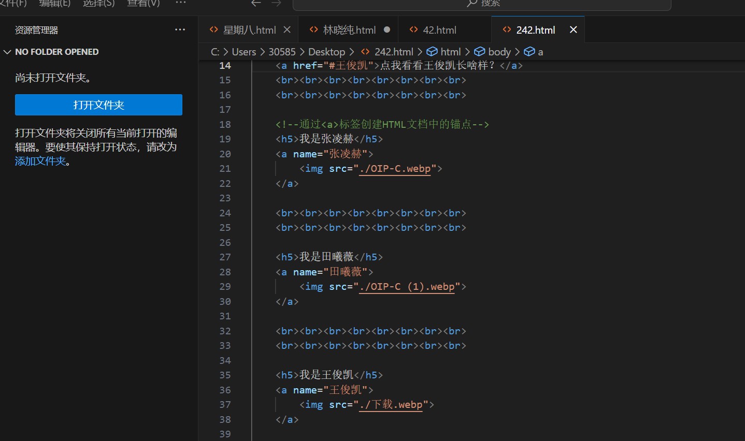Close the 星期八.html tab
Image resolution: width=745 pixels, height=441 pixels.
point(287,30)
